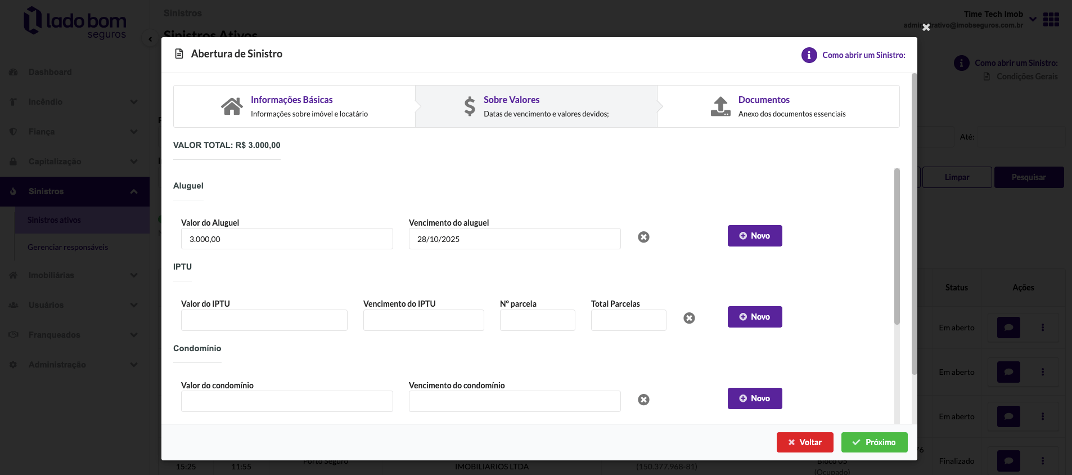Click the modal inner scrollbar
Image resolution: width=1072 pixels, height=475 pixels.
point(897,247)
